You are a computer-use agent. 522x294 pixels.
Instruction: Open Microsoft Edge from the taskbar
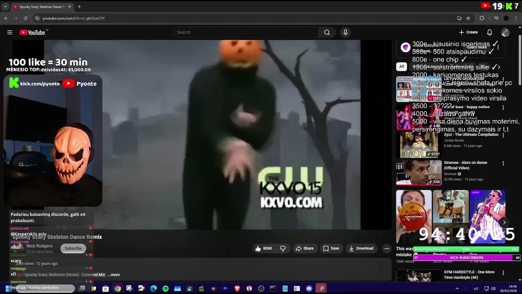pyautogui.click(x=153, y=289)
